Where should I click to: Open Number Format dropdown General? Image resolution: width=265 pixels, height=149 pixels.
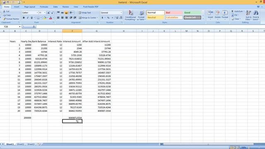tap(121, 13)
